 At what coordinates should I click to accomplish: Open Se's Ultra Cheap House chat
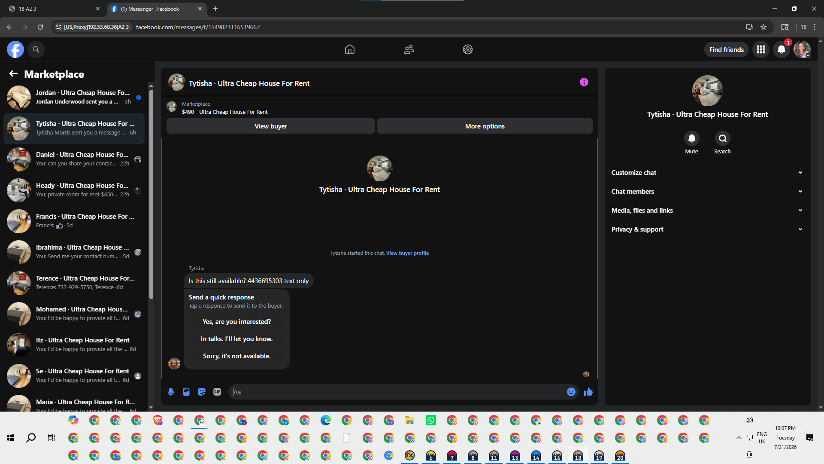click(x=74, y=376)
